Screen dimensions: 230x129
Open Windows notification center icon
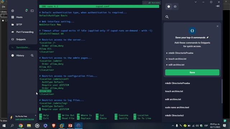tap(224, 126)
